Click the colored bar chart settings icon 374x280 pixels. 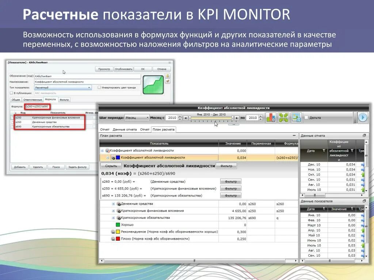click(x=271, y=118)
